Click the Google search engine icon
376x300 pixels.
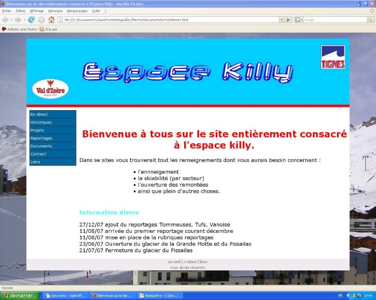[x=298, y=20]
